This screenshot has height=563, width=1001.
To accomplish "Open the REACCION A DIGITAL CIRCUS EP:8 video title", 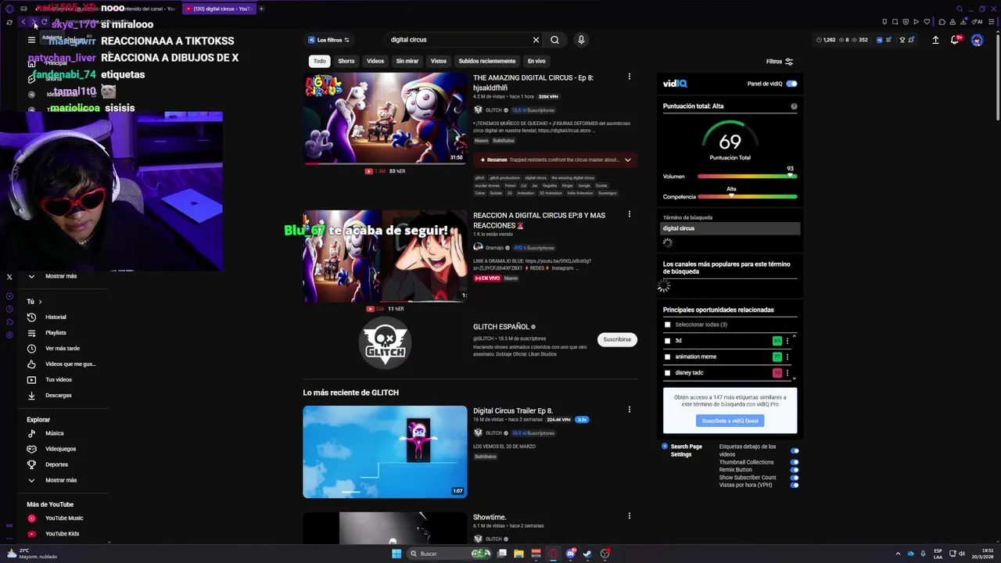I will point(539,221).
